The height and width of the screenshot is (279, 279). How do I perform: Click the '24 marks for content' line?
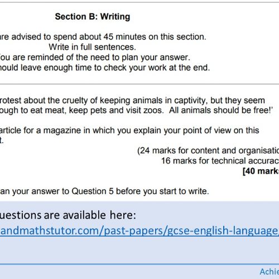tap(208, 151)
